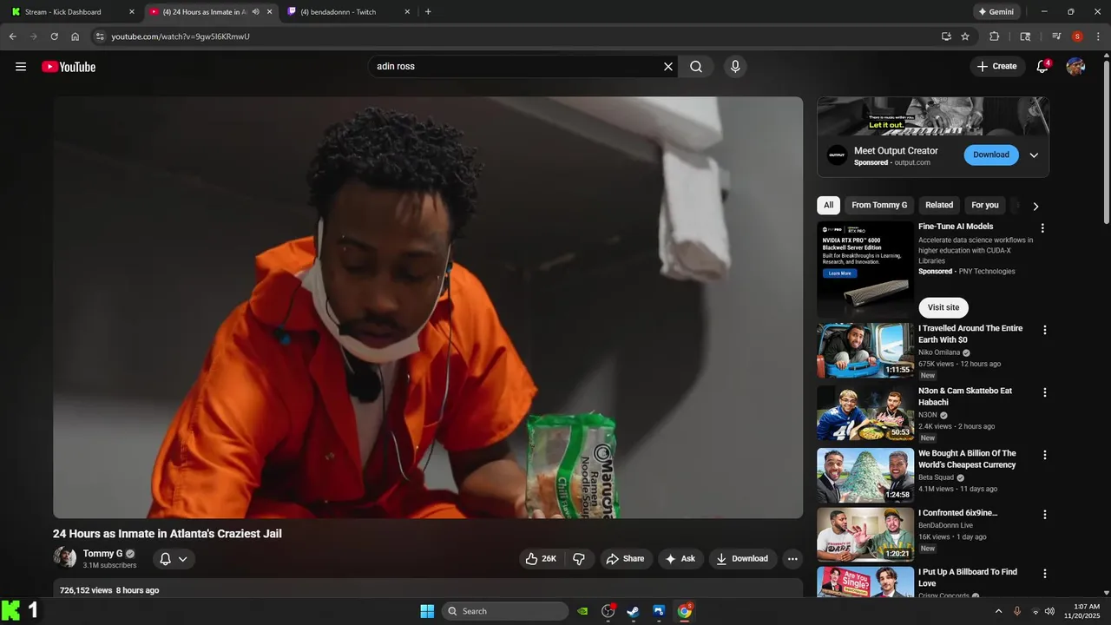Open Tommy G channel avatar
This screenshot has height=625, width=1111.
[x=64, y=557]
